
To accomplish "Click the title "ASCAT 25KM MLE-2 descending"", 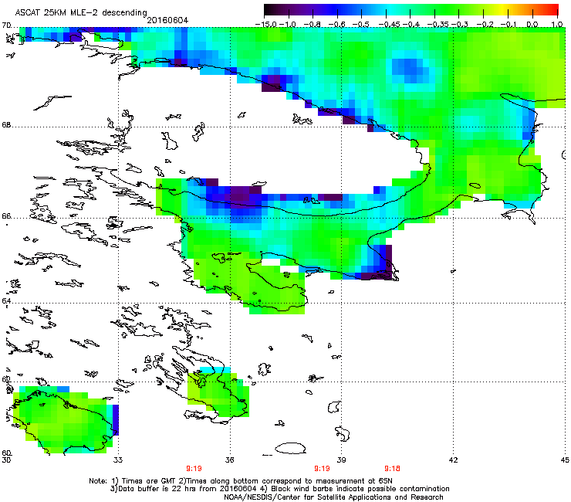I will pos(81,13).
